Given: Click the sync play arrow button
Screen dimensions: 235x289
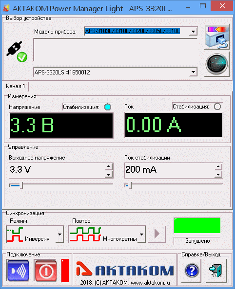Looking at the screenshot, I should point(157,234).
